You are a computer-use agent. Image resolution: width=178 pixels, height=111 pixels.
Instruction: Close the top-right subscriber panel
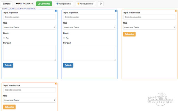(176, 11)
